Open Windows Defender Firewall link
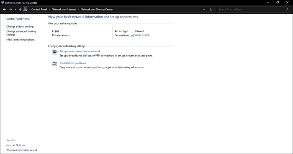The width and height of the screenshot is (293, 154). pos(22,150)
